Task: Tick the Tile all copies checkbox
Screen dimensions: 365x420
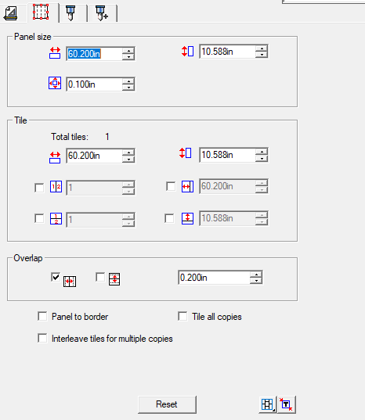Action: point(182,316)
